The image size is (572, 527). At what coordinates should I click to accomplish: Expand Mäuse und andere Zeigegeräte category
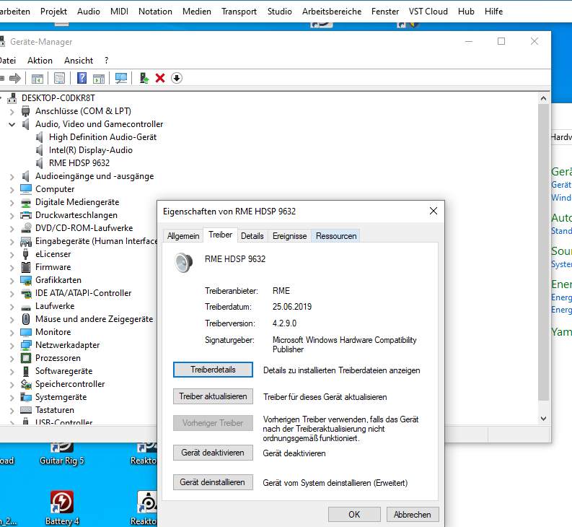pos(12,320)
